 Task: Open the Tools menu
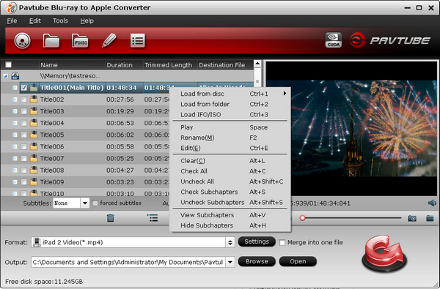pos(60,20)
